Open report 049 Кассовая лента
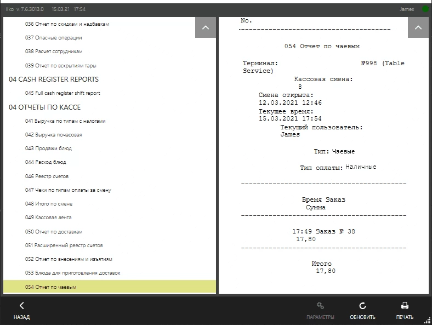The height and width of the screenshot is (325, 432). (x=49, y=218)
